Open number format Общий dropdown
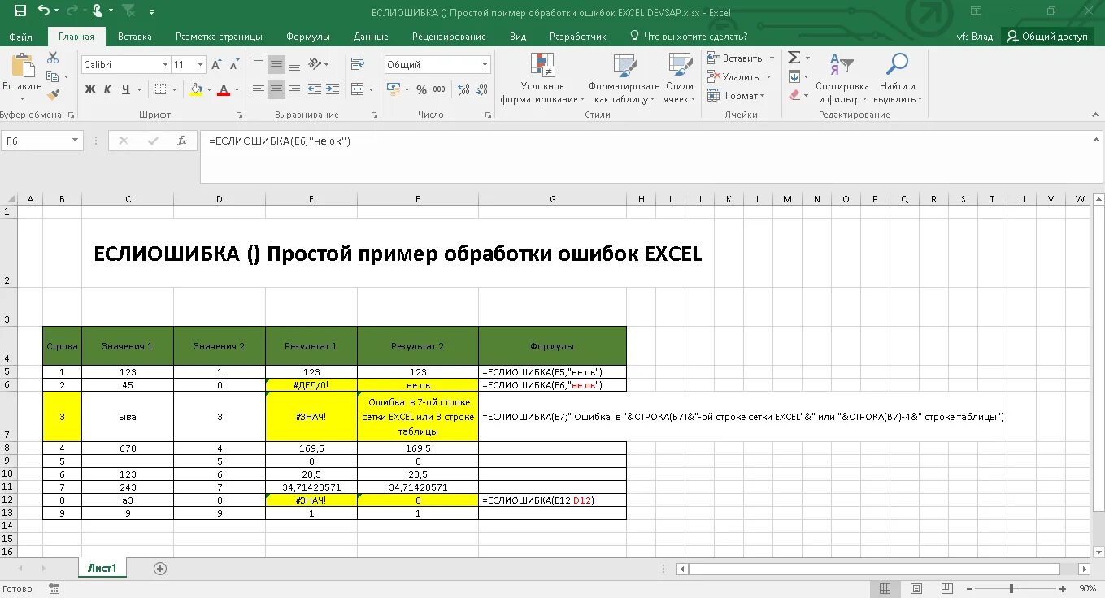The image size is (1105, 598). (485, 65)
